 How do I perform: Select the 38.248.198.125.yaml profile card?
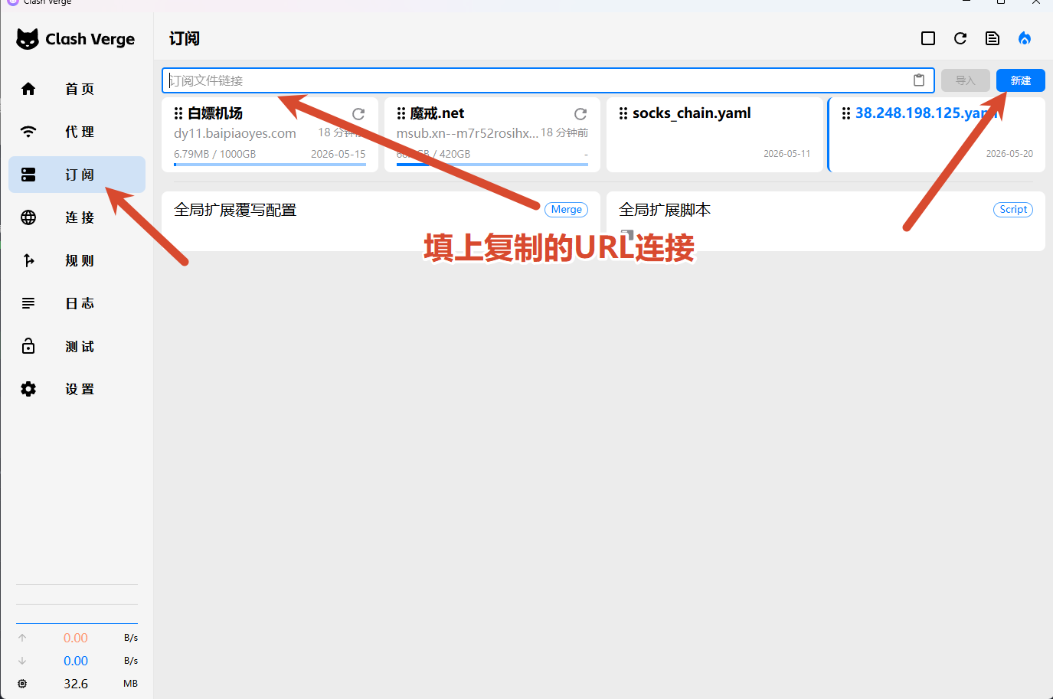tap(937, 135)
